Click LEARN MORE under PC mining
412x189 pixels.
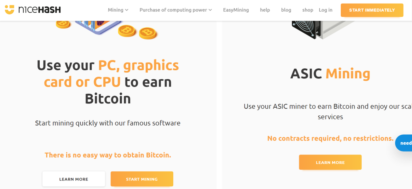tap(74, 179)
